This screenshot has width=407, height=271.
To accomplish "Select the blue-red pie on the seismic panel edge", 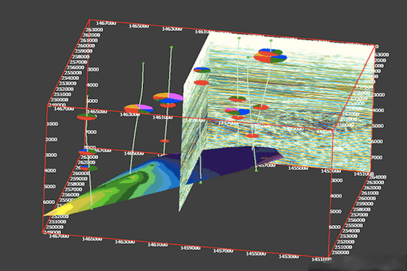I will [x=201, y=70].
